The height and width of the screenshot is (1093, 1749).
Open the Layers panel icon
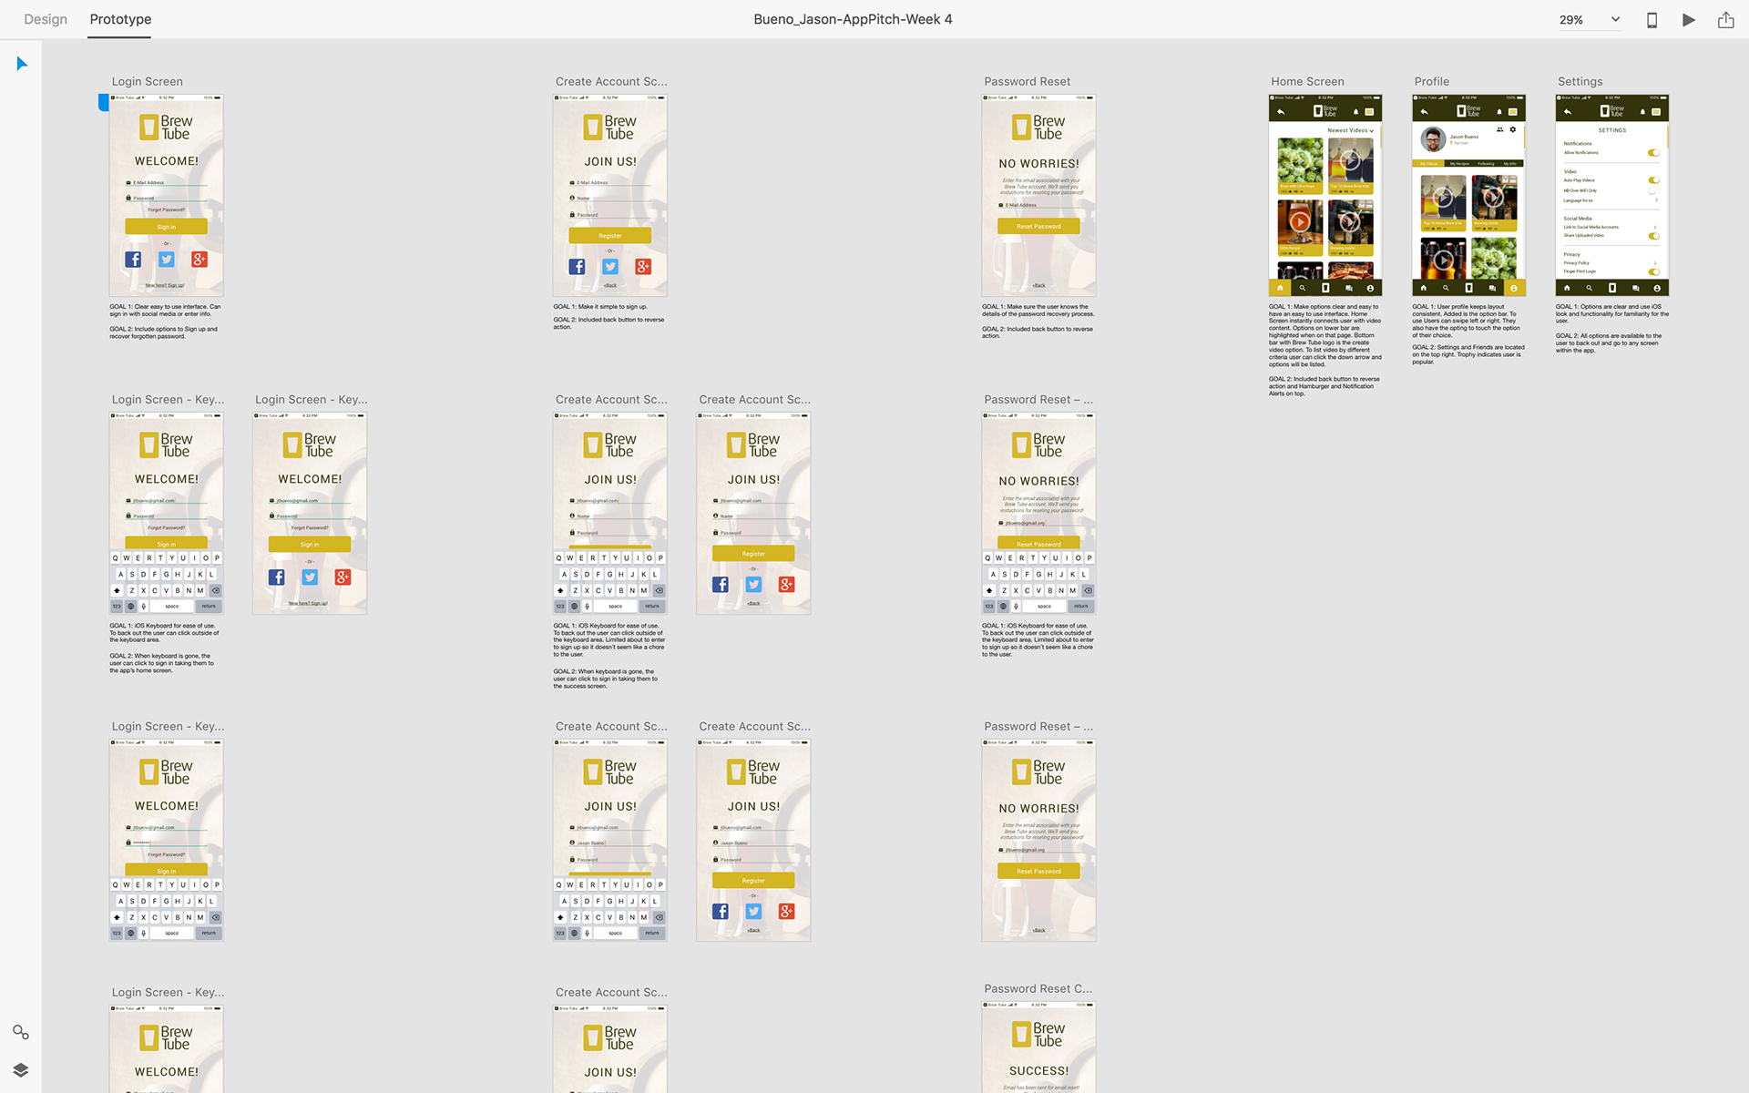click(20, 1070)
